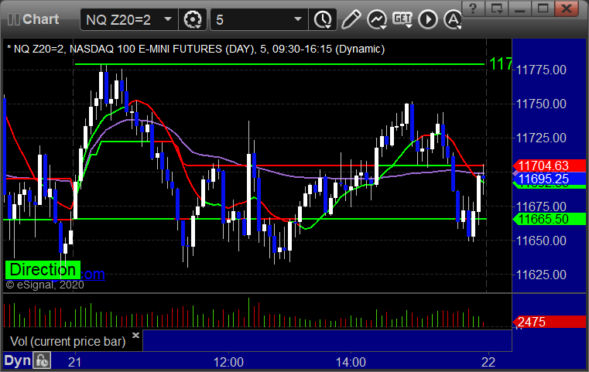Viewport: 589px width, 372px height.
Task: Click the question mark help button
Action: tap(473, 9)
